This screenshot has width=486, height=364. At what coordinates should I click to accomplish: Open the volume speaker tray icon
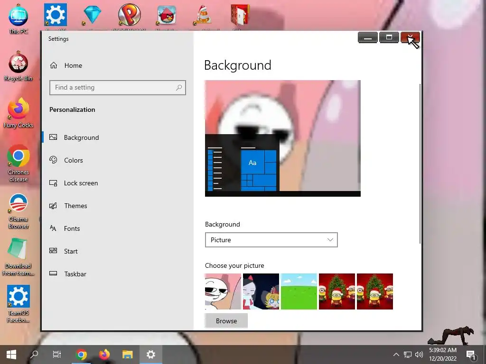[419, 355]
